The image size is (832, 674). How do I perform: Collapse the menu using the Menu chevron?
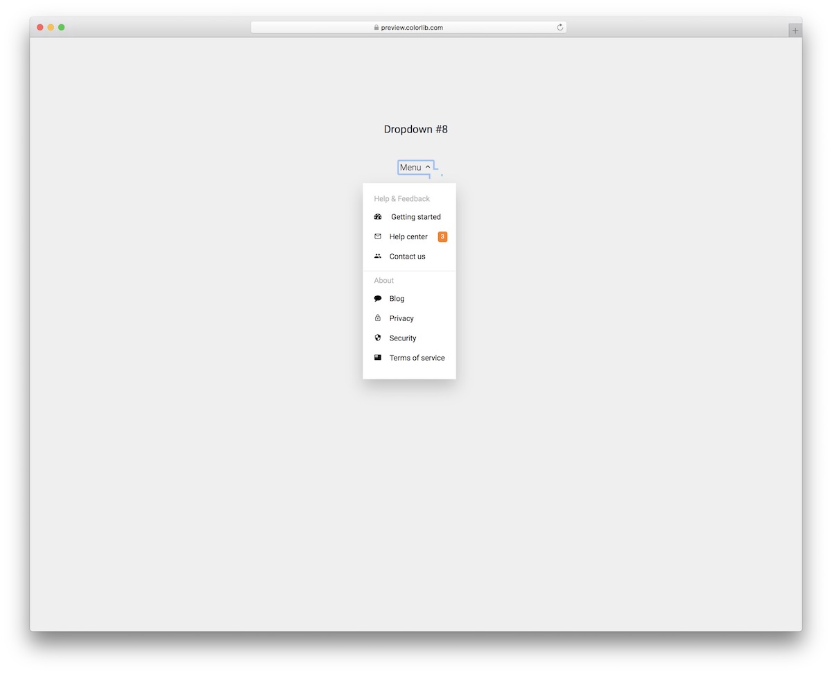[x=428, y=167]
